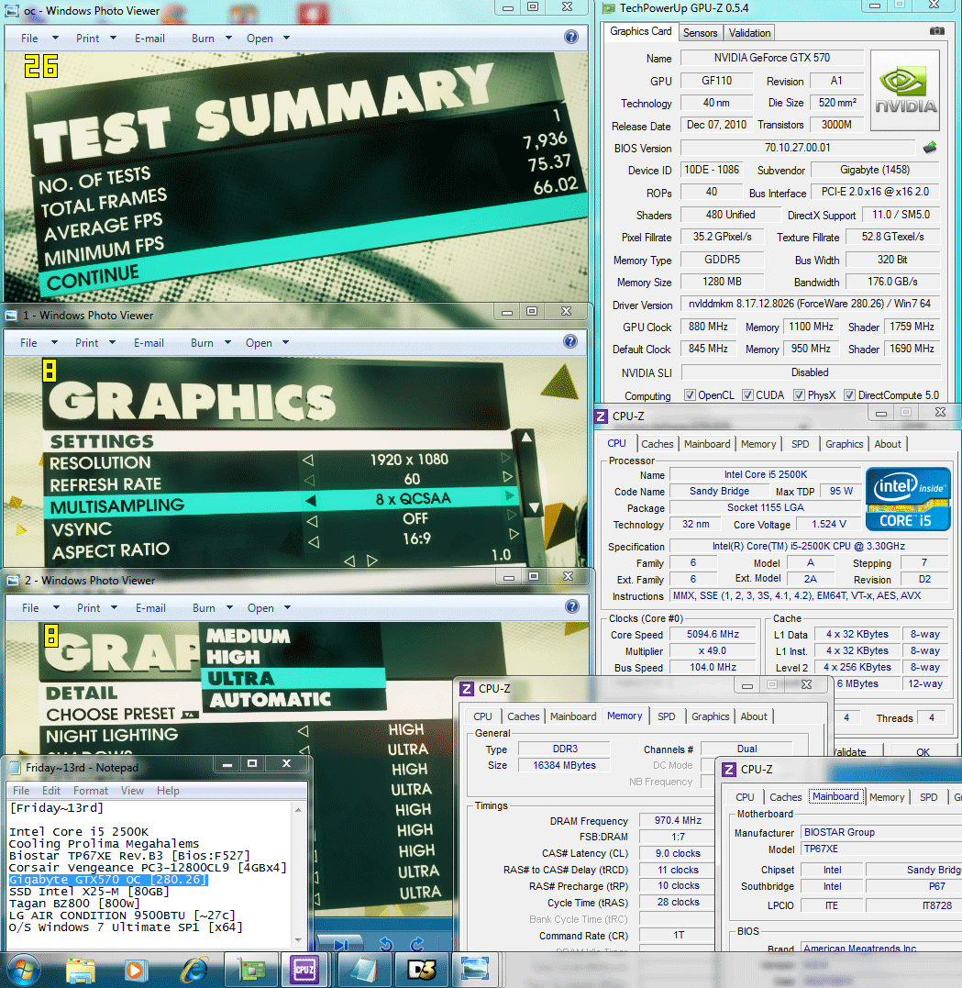962x988 pixels.
Task: Click the next-image button in Photo Viewer 2
Action: (x=341, y=944)
